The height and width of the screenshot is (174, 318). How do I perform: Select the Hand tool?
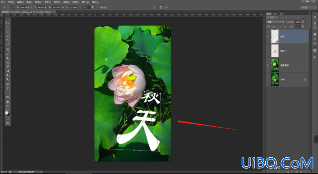point(8,102)
